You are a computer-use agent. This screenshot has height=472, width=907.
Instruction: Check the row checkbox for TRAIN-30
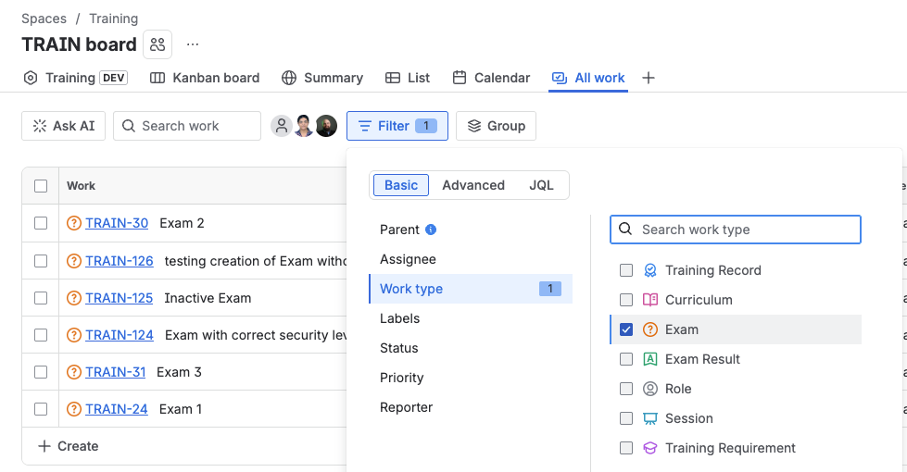[x=41, y=223]
